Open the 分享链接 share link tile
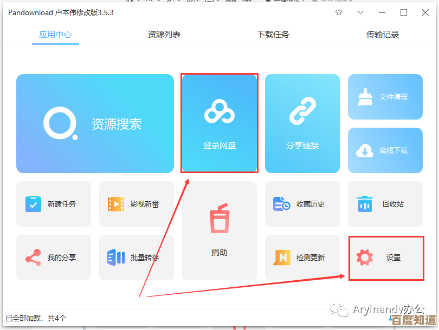Screen dimensions: 439x330 [302, 123]
